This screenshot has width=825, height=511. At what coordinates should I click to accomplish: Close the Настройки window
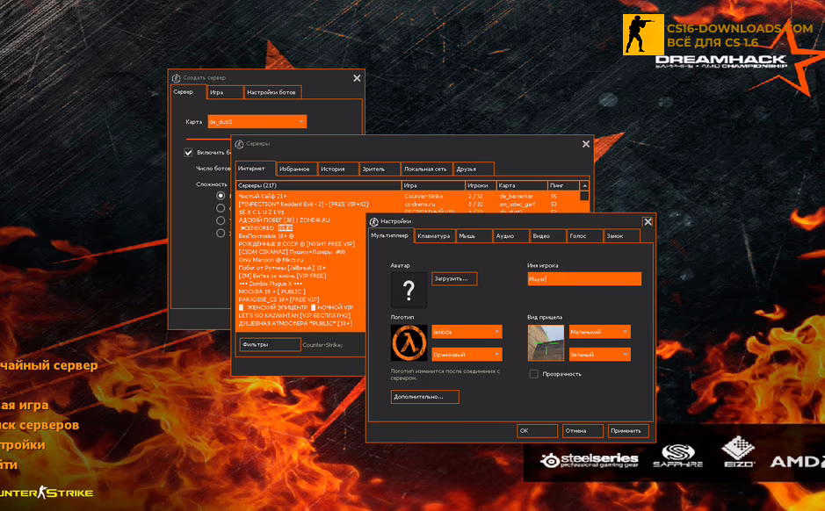tap(648, 222)
